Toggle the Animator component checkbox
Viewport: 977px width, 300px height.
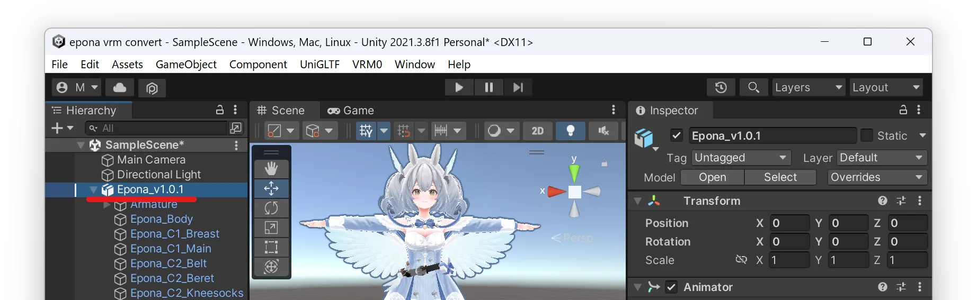click(671, 287)
